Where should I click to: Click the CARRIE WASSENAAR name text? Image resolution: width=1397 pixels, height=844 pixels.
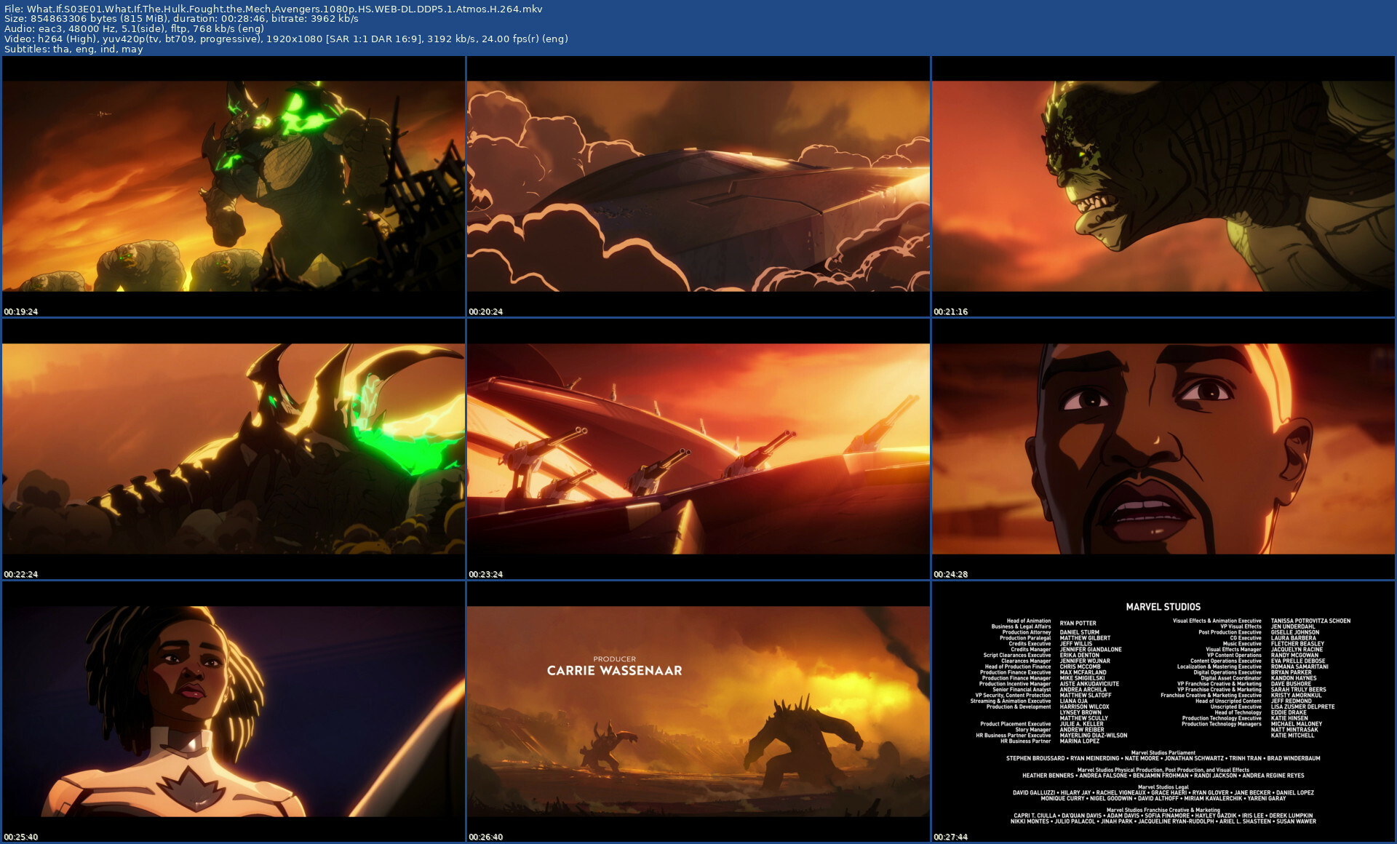[615, 671]
